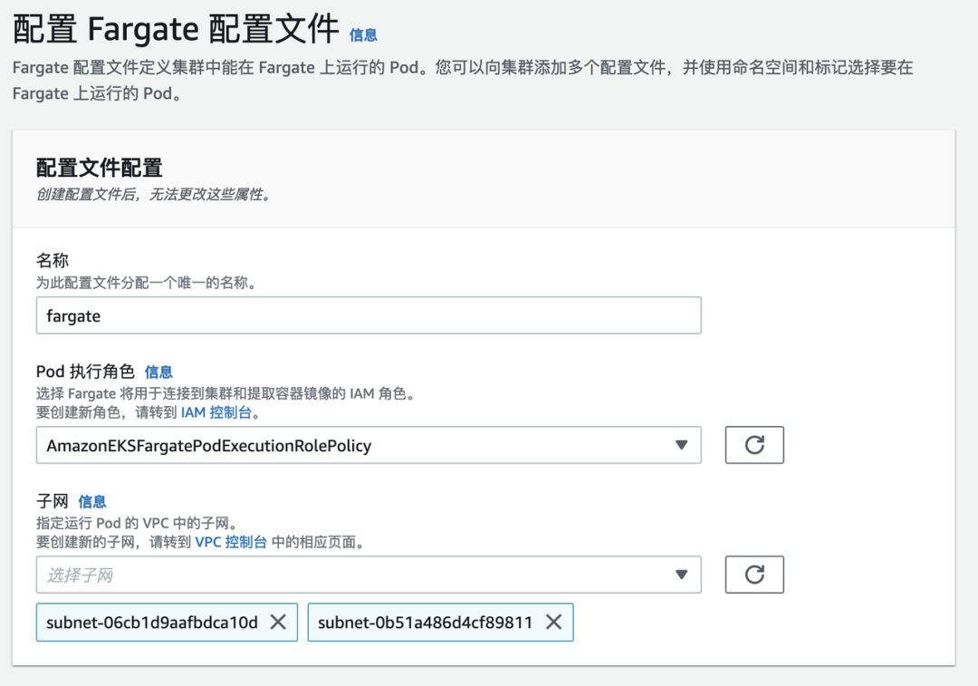Viewport: 978px width, 686px height.
Task: Refresh the subnet list
Action: [x=754, y=575]
